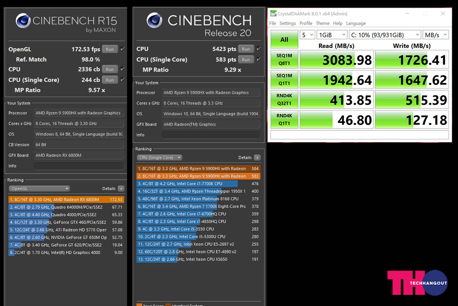This screenshot has height=306, width=458.
Task: Open the Help menu in CrystalDiskMark
Action: 338,23
